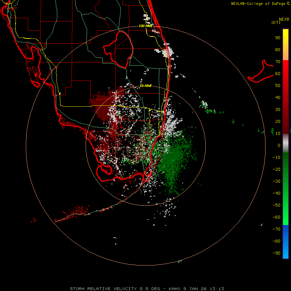
Task: Select the 20 value on velocity scale
Action: pyautogui.click(x=278, y=121)
